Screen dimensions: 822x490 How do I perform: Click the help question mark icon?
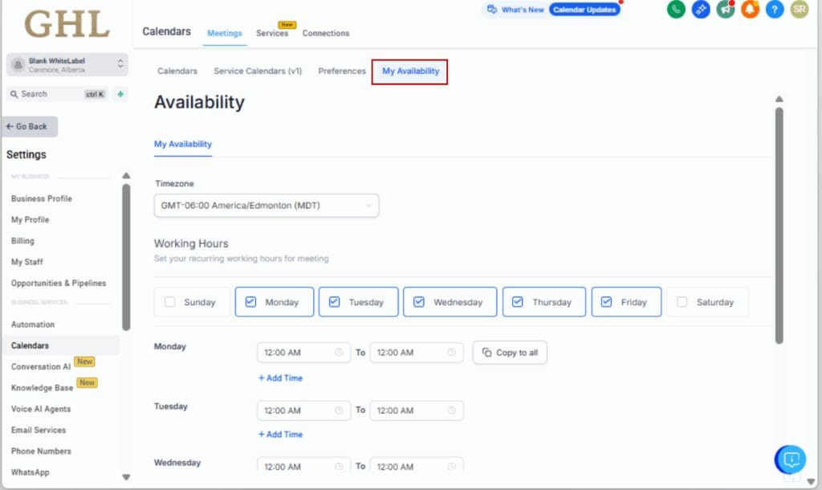click(x=775, y=11)
